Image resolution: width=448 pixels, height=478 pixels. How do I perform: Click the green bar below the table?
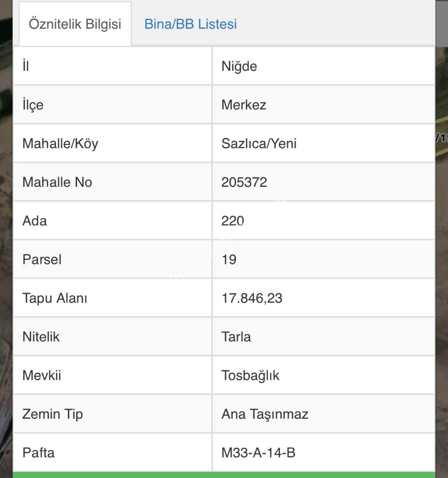224,475
